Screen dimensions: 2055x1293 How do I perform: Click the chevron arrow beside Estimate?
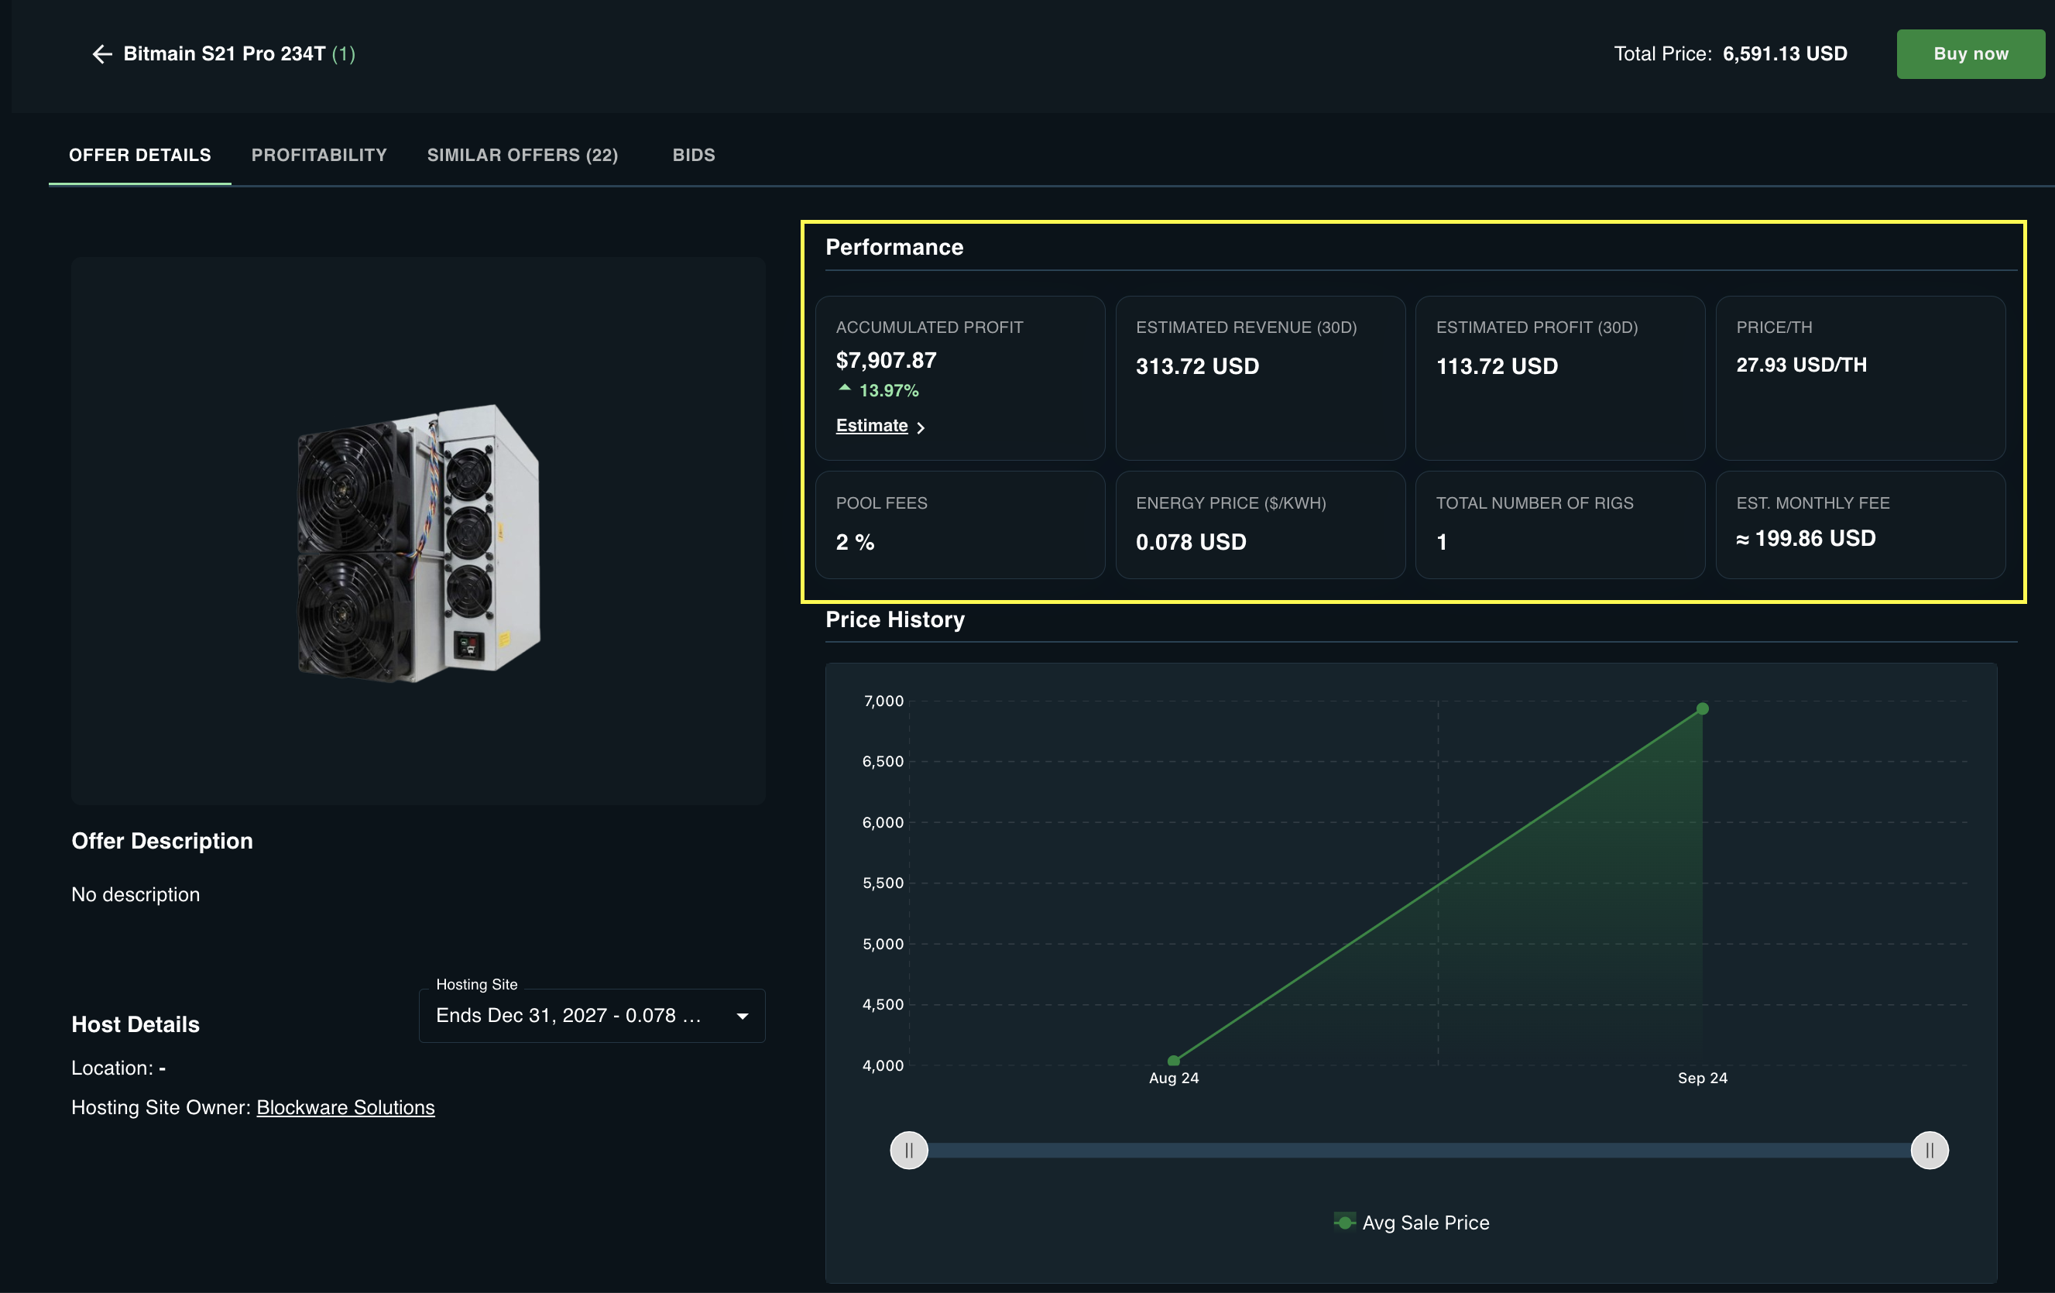(921, 427)
